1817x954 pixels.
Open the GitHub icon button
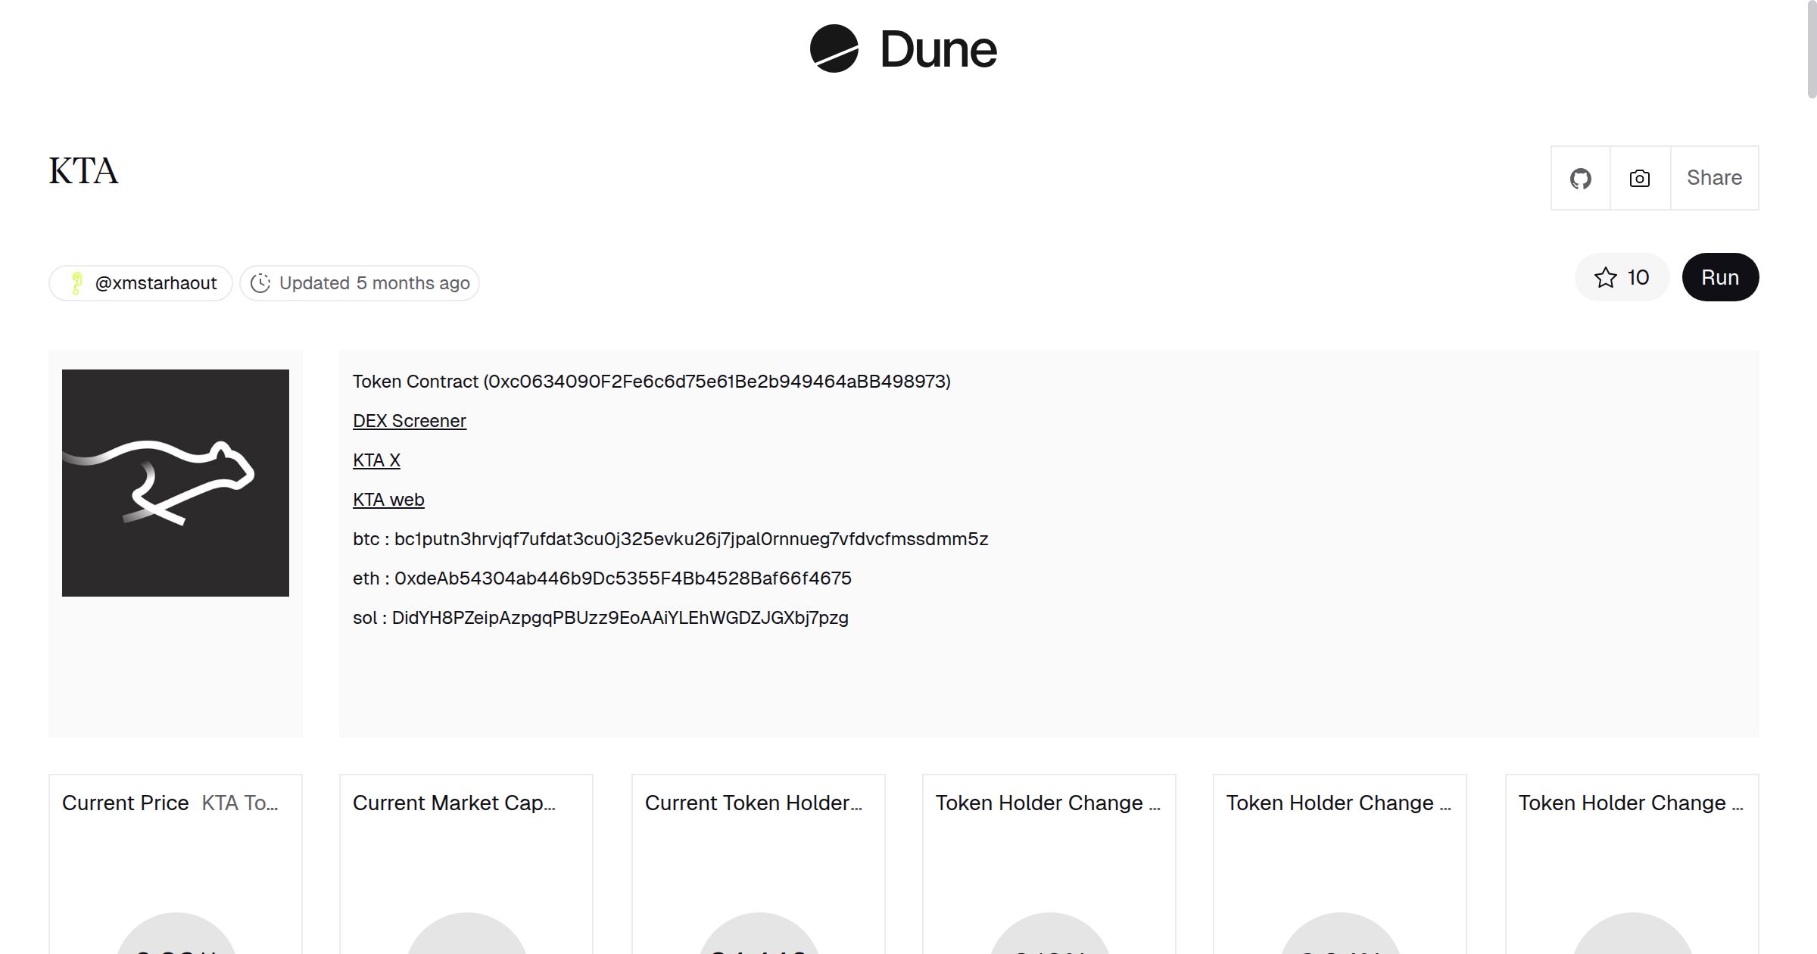point(1580,179)
